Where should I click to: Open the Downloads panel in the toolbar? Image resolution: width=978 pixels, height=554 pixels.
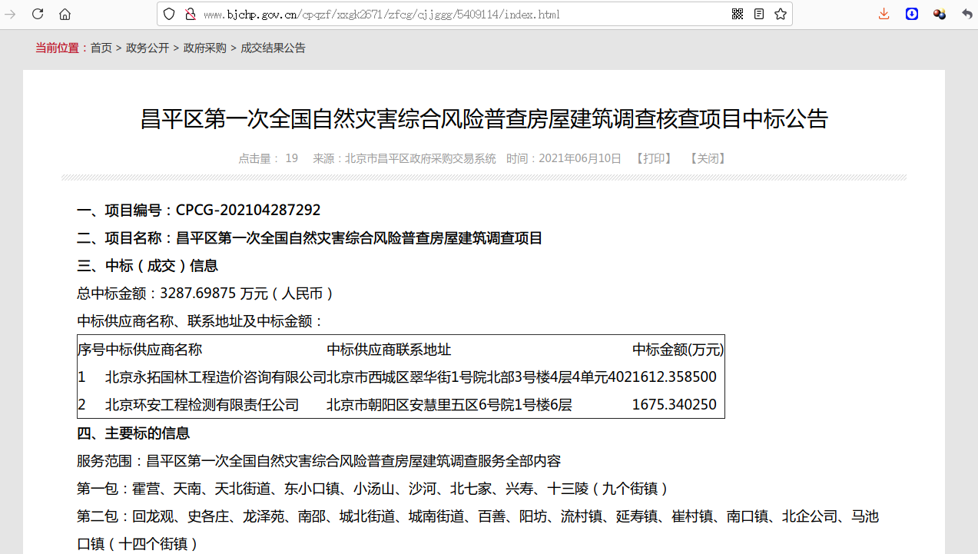pos(884,13)
